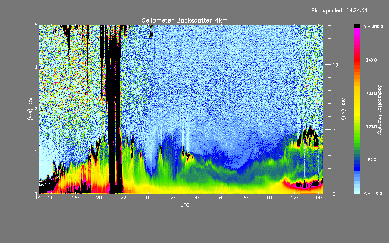Click the "3" tick on the km axis
The height and width of the screenshot is (243, 389).
[36, 67]
